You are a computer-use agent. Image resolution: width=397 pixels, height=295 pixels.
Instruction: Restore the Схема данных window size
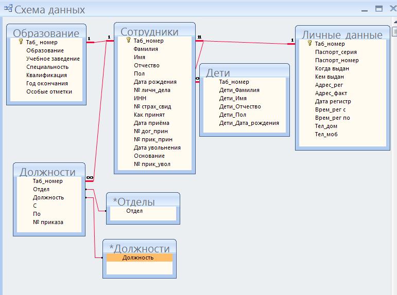click(379, 9)
